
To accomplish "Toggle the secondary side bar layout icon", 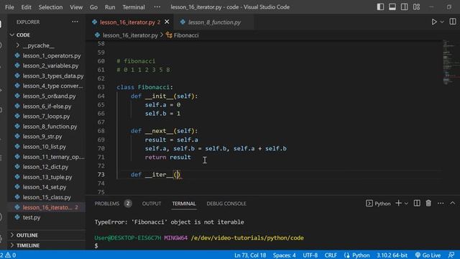I will [x=404, y=6].
